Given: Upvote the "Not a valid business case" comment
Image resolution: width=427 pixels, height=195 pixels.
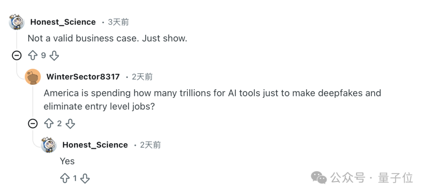Looking at the screenshot, I should click(32, 56).
